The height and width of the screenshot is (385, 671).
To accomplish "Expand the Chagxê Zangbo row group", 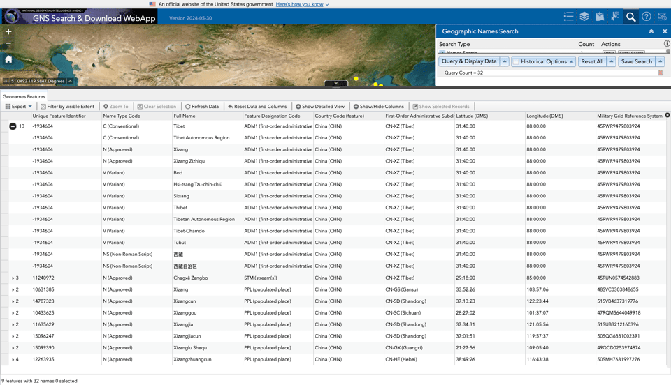I will 13,278.
